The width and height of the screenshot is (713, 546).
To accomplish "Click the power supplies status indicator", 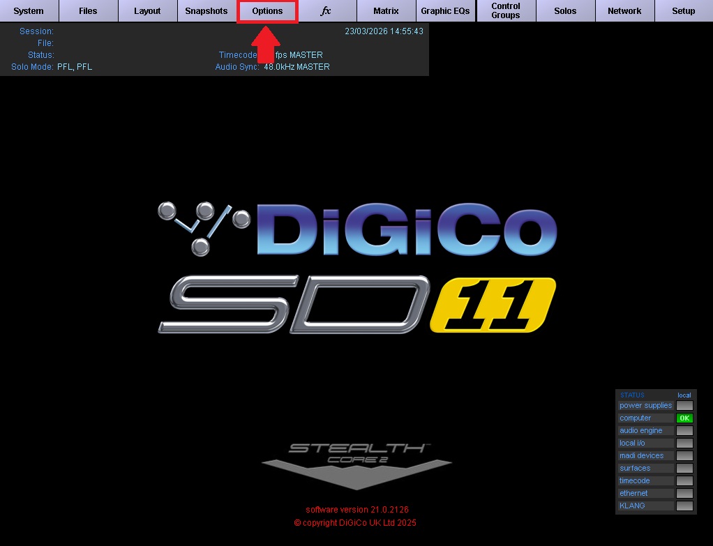I will [x=684, y=406].
